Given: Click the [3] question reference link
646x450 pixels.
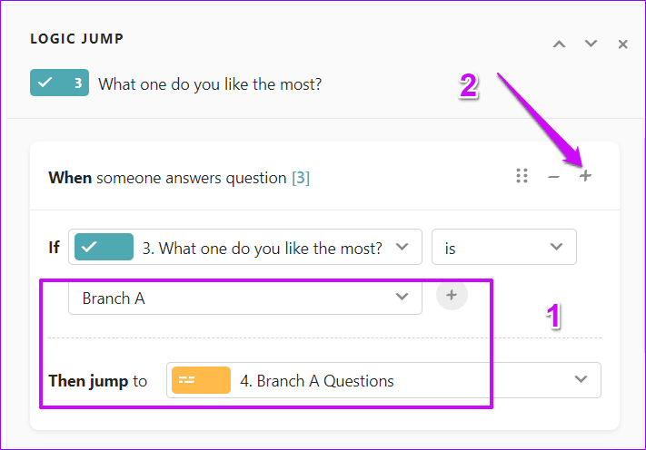Looking at the screenshot, I should [300, 178].
